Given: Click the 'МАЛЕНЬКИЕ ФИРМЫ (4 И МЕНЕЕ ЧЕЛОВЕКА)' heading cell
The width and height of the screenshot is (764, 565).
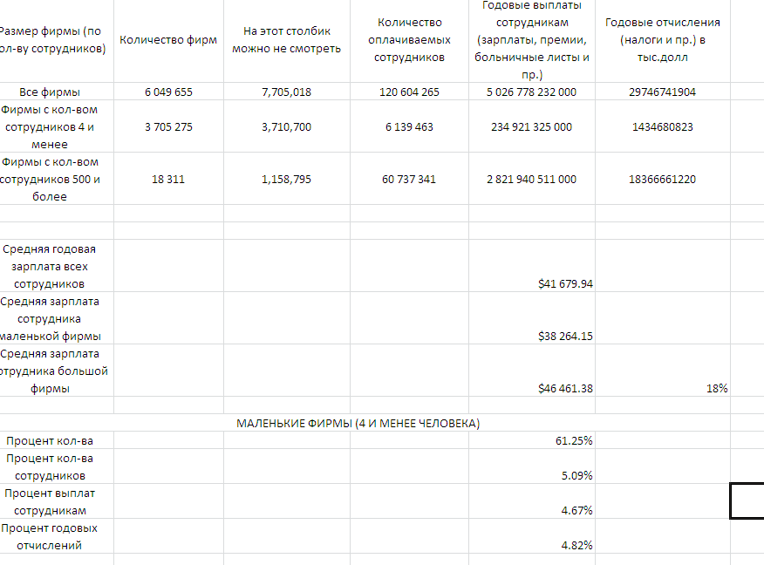Looking at the screenshot, I should 358,423.
